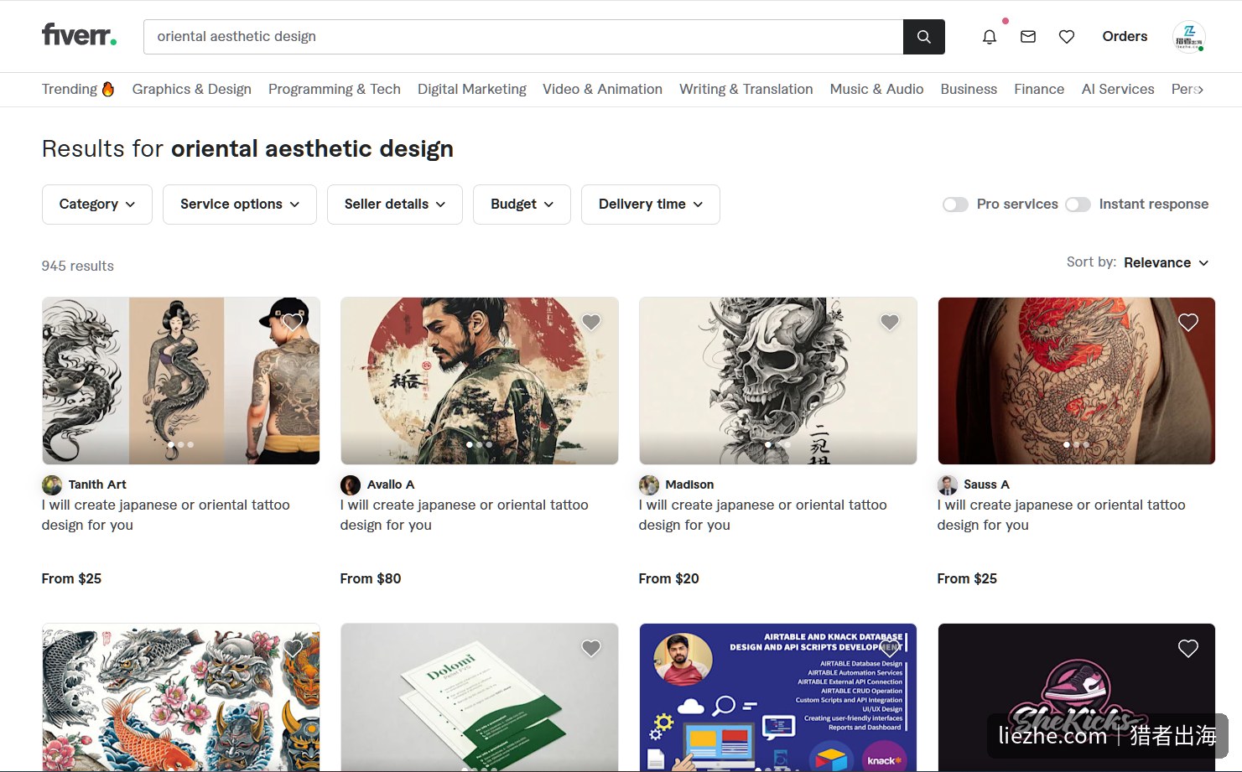1242x772 pixels.
Task: Open the Programming & Tech category
Action: 335,90
